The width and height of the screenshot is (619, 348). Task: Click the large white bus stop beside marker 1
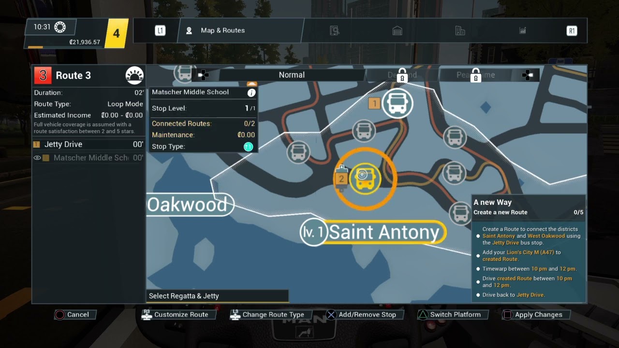click(398, 102)
